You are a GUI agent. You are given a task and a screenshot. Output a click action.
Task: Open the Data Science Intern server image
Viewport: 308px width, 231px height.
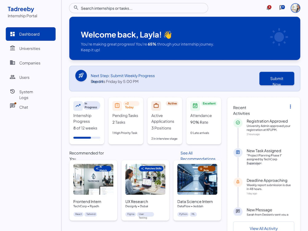point(197,179)
